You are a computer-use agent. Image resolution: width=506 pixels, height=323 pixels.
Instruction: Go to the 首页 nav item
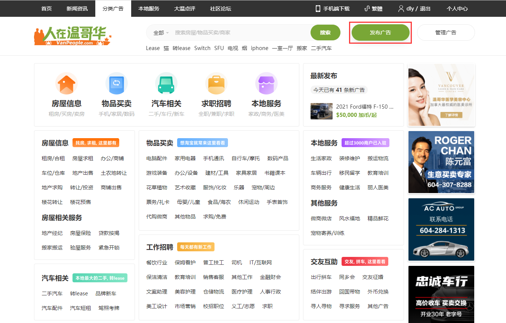[46, 9]
